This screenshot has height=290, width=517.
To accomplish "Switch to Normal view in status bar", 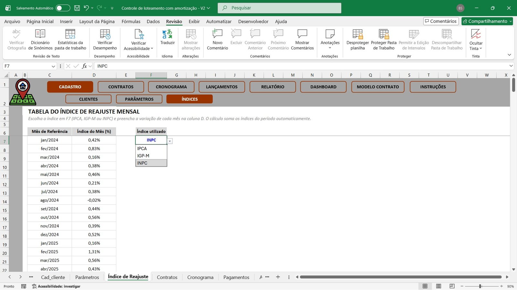I will [x=425, y=286].
